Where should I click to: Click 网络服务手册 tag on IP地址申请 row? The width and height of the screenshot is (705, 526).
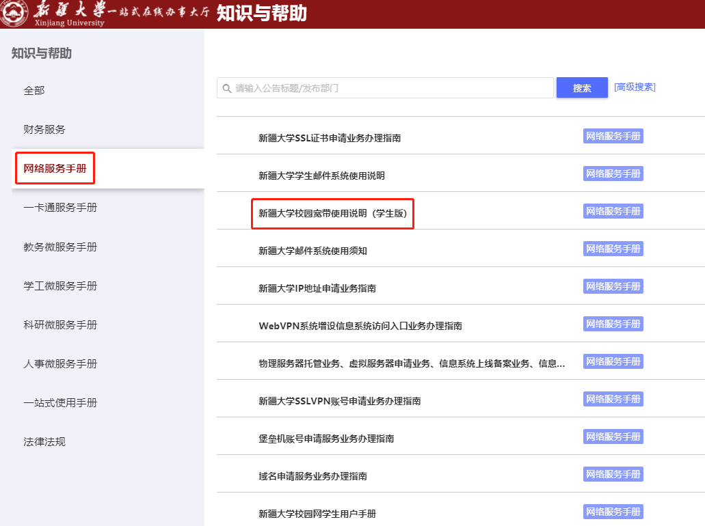click(x=613, y=287)
